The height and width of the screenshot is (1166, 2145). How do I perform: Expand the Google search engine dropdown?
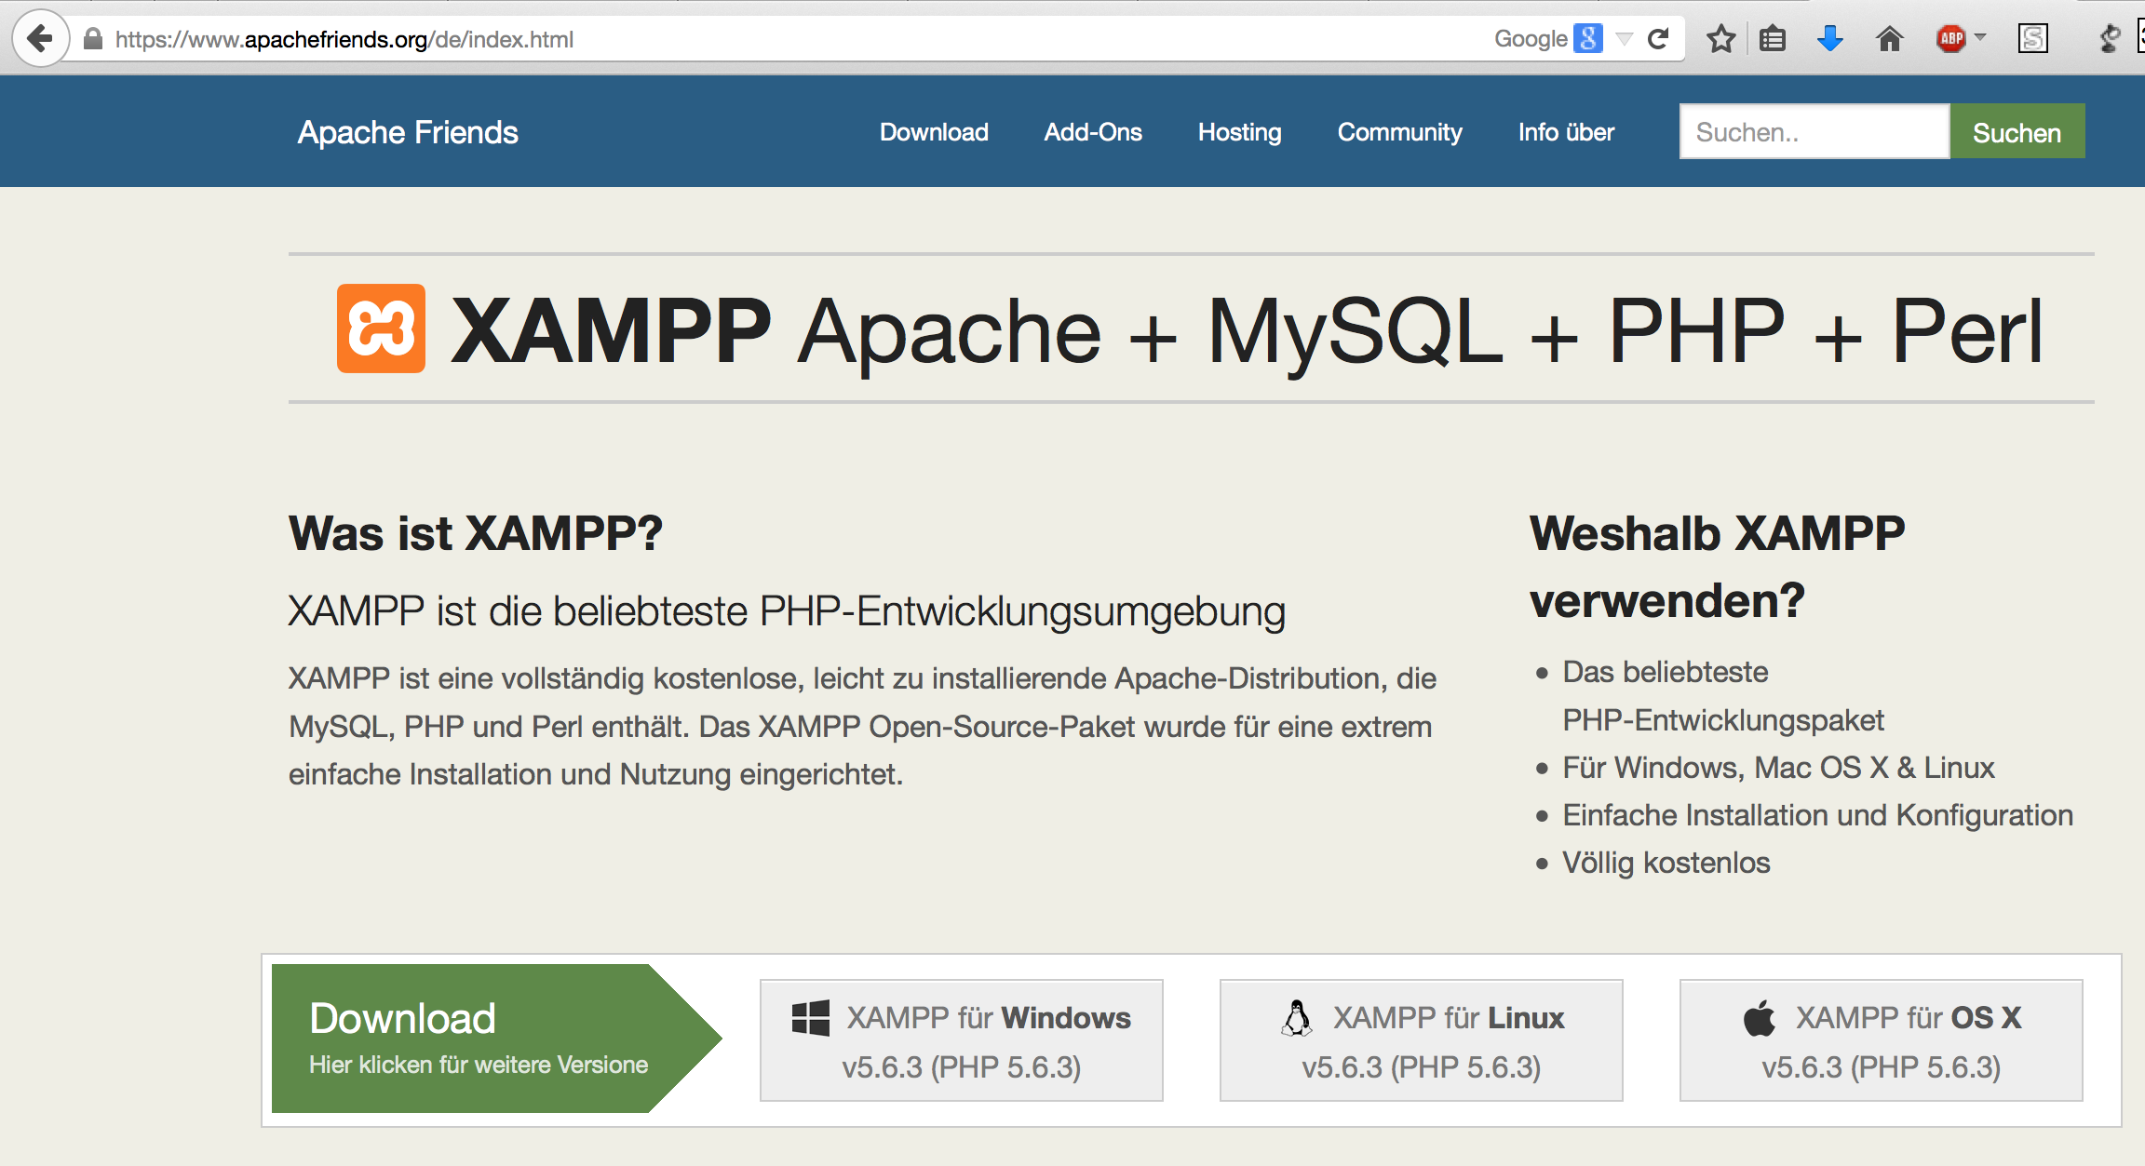[x=1625, y=39]
